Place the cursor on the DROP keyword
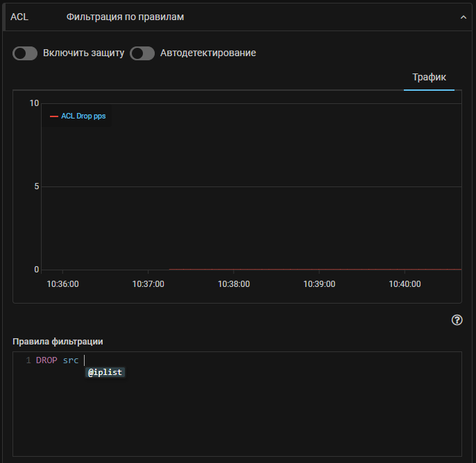This screenshot has width=476, height=463. [x=46, y=360]
